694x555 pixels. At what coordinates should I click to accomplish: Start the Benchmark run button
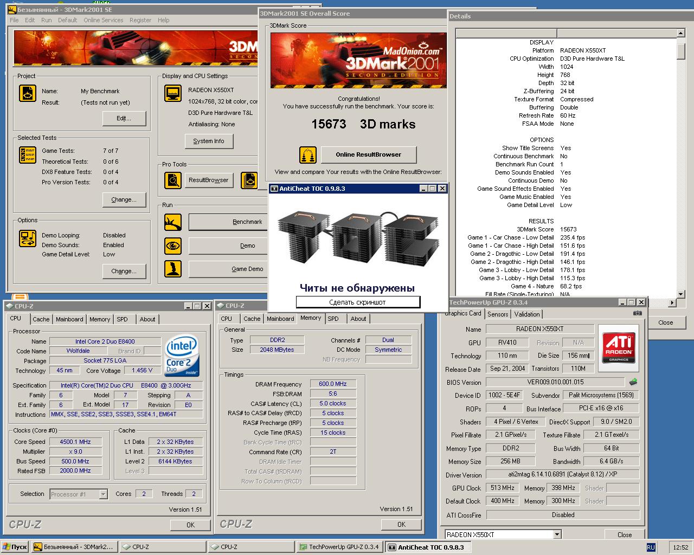pyautogui.click(x=229, y=222)
